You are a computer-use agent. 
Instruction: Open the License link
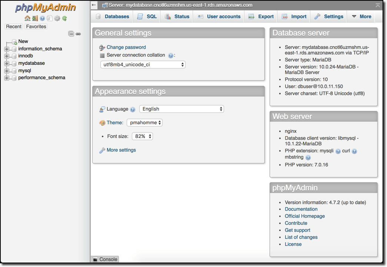pyautogui.click(x=293, y=244)
